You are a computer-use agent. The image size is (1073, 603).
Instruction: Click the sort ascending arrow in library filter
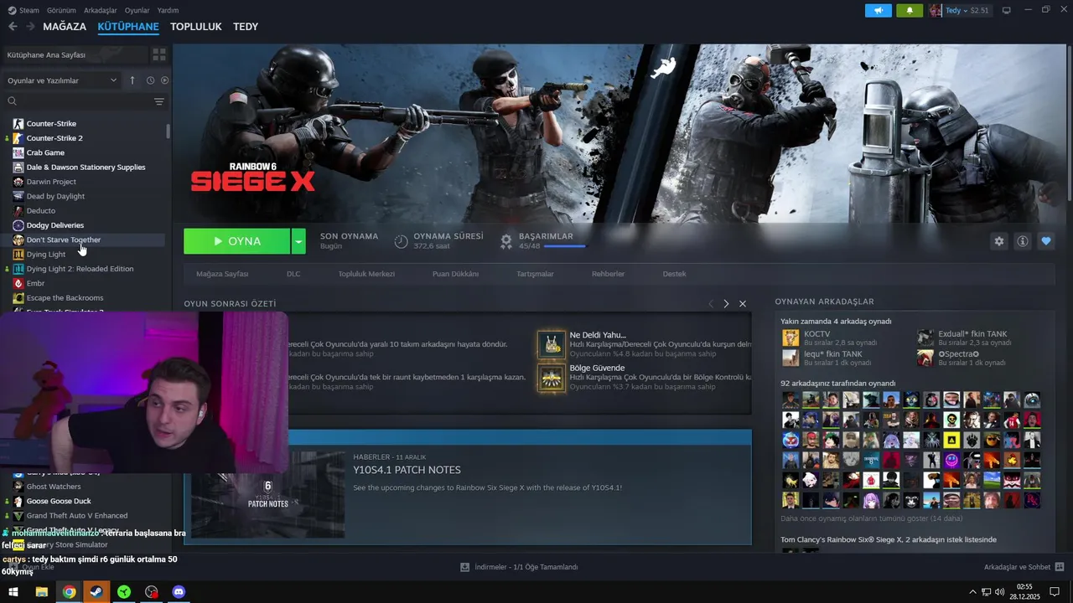pos(132,80)
